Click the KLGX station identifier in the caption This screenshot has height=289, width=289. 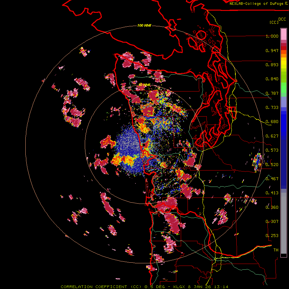tap(180, 287)
